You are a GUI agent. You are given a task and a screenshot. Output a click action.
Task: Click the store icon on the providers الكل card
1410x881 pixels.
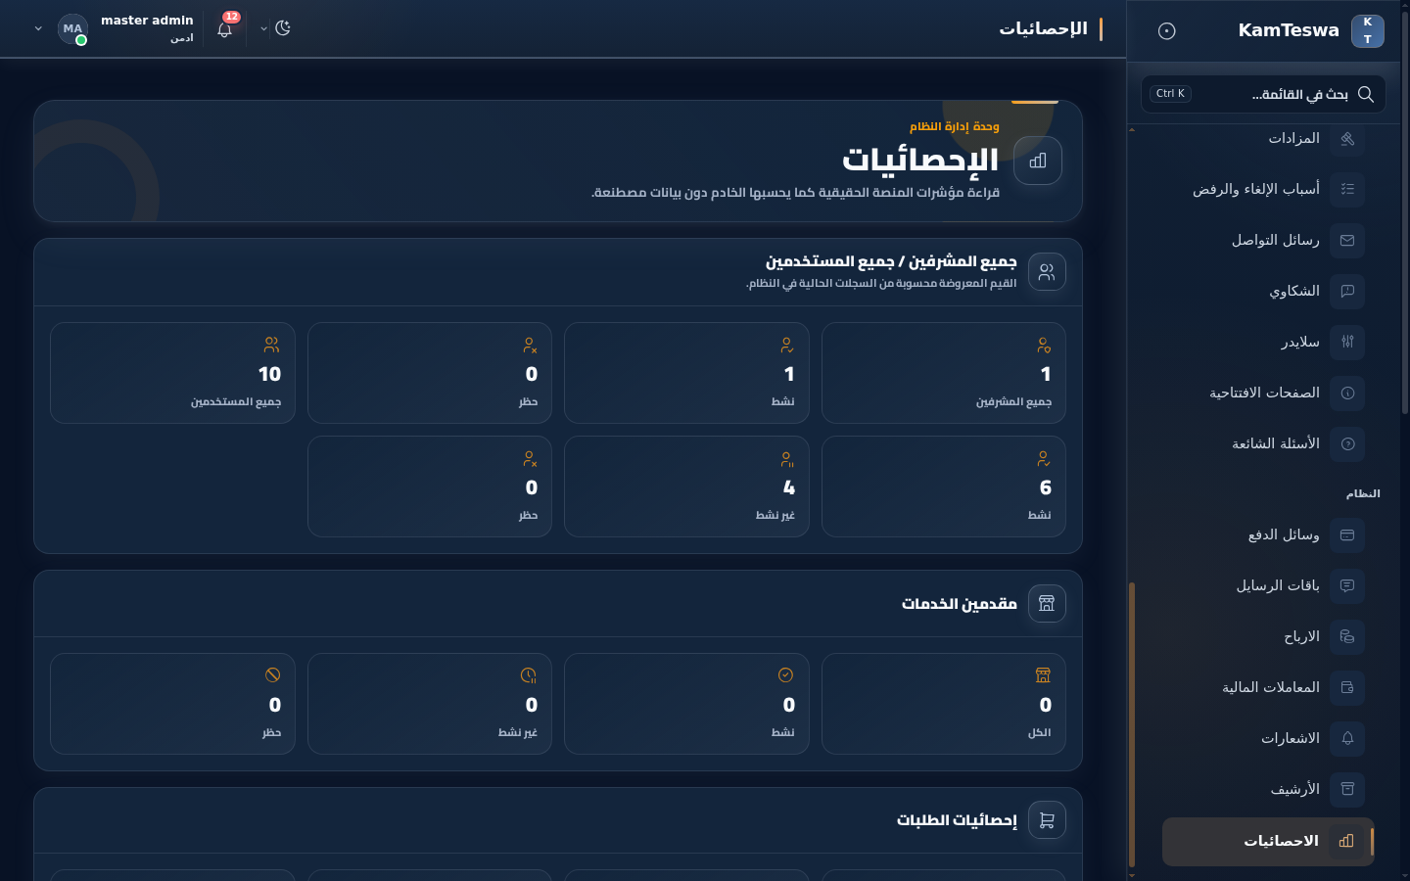tap(1044, 675)
